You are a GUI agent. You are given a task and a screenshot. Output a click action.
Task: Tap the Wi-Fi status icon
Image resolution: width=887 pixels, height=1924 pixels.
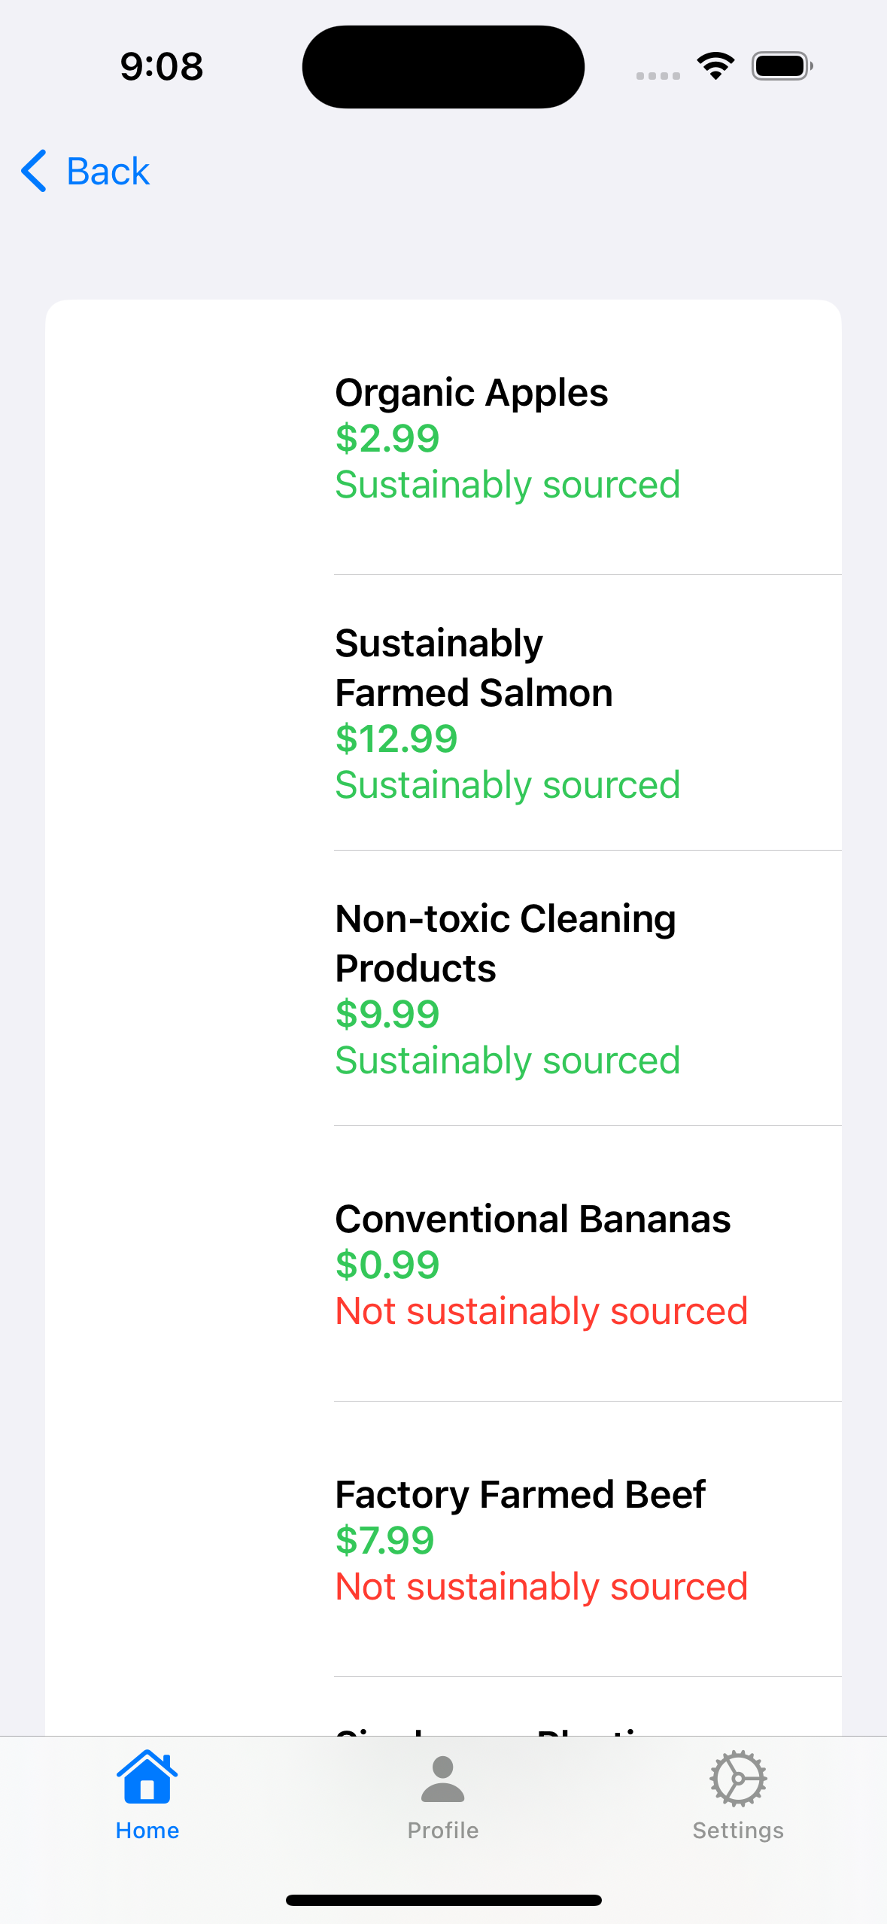click(715, 66)
